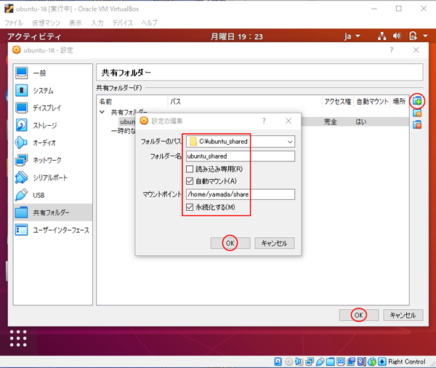The image size is (436, 368).
Task: Click the アクセス権 column header
Action: point(338,102)
